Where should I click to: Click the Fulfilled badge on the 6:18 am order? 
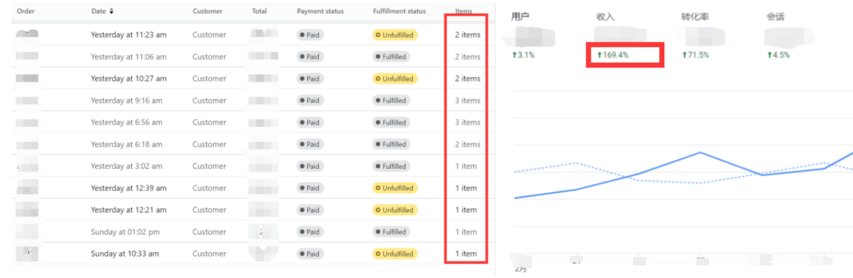391,144
